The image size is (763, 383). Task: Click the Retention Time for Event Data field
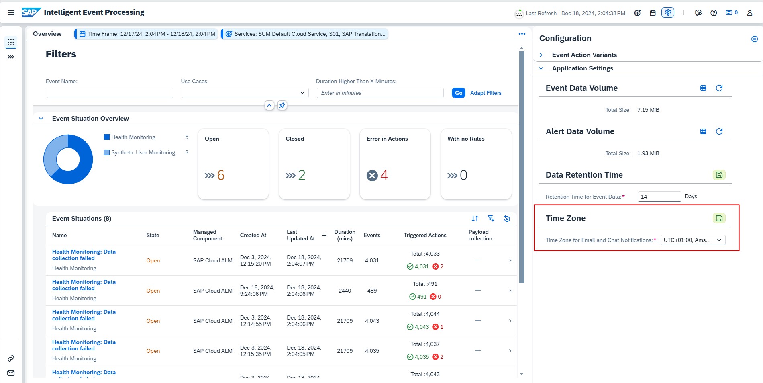pyautogui.click(x=659, y=197)
